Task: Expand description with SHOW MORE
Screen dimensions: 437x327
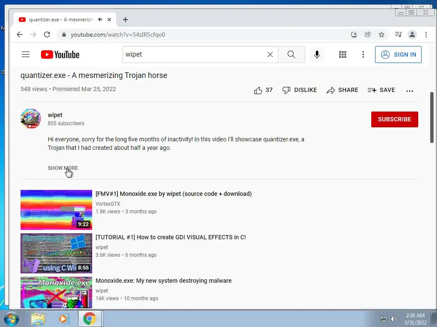Action: click(x=63, y=168)
